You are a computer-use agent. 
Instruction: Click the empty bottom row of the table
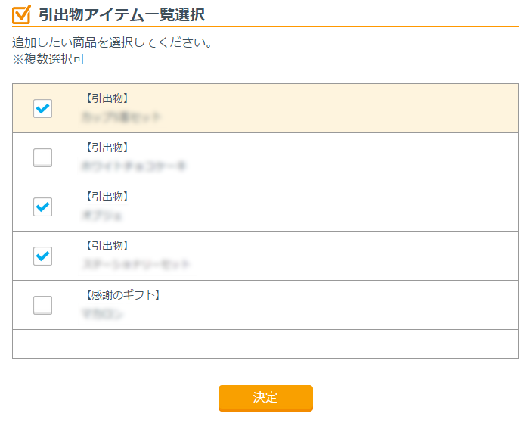tap(265, 344)
